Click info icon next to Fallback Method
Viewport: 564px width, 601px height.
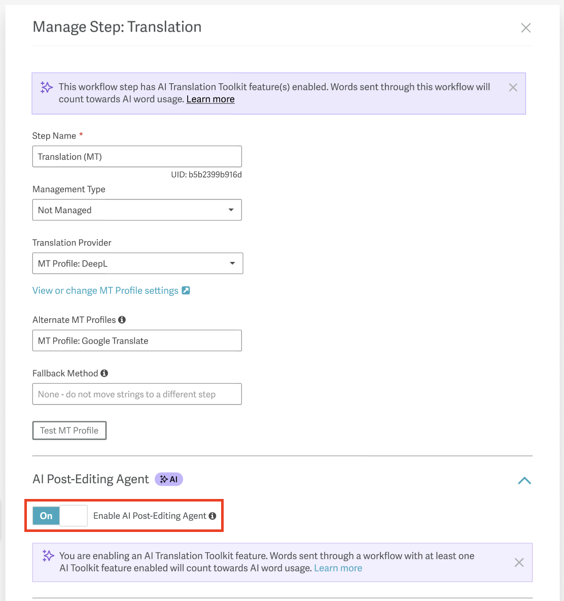point(104,373)
